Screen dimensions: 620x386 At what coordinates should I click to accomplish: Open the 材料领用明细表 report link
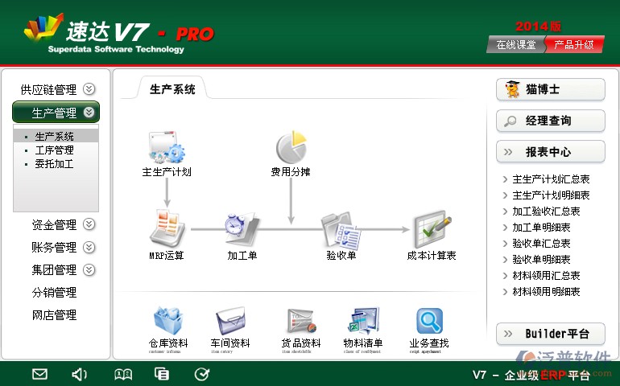(546, 292)
